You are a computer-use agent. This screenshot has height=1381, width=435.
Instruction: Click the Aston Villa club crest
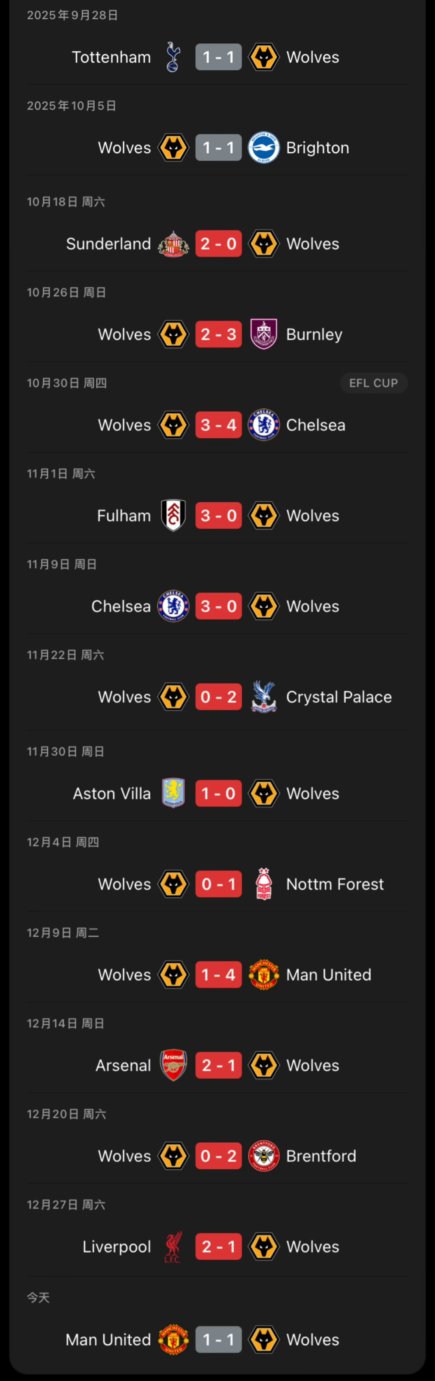tap(173, 793)
